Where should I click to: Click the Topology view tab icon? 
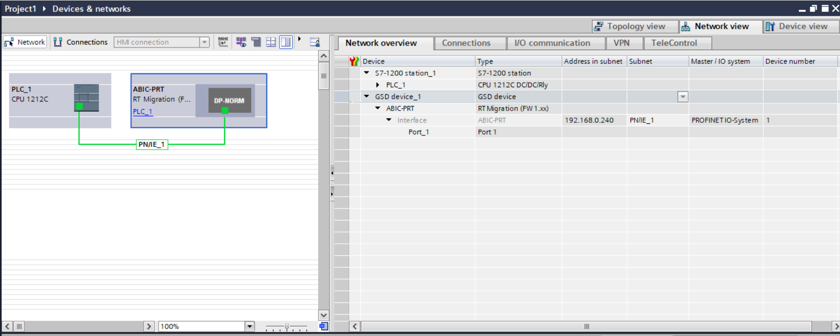[x=599, y=26]
